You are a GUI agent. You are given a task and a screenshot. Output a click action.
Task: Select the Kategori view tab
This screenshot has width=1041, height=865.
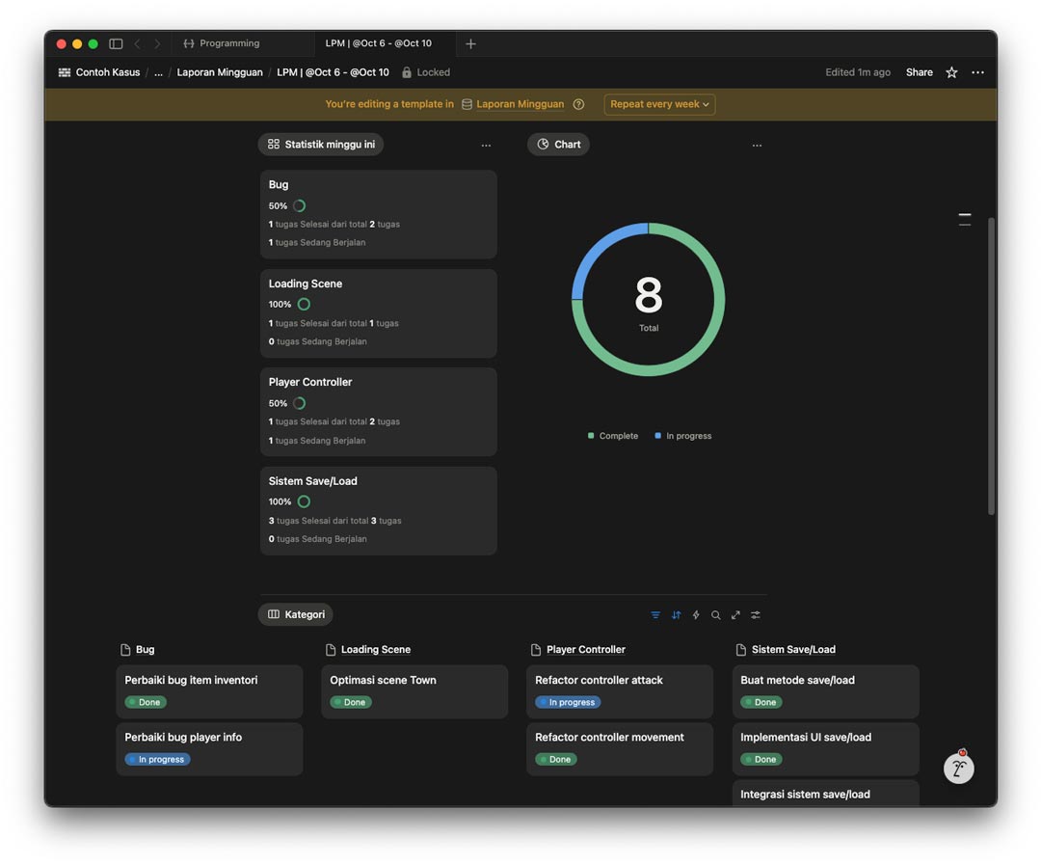tap(296, 614)
